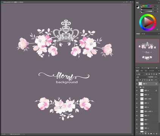Add a layer mask using mask icon
Screen dimensions: 160x136
click(146, 133)
